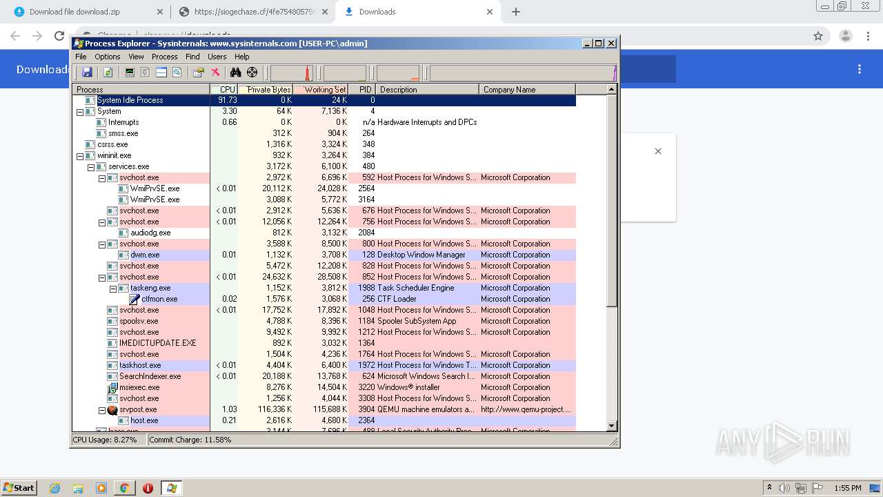The width and height of the screenshot is (883, 497).
Task: Collapse svchost.exe PID 852 node
Action: tap(102, 277)
